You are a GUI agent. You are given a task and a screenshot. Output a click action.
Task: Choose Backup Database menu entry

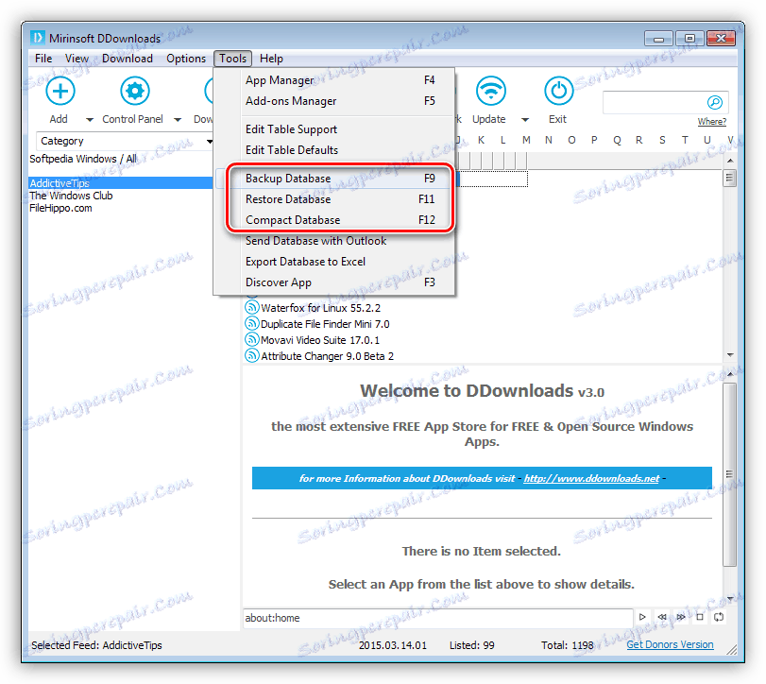pyautogui.click(x=334, y=179)
